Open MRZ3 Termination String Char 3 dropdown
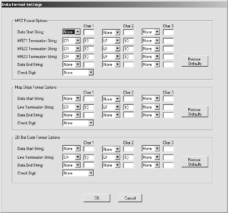This screenshot has height=213, width=228. (151, 56)
